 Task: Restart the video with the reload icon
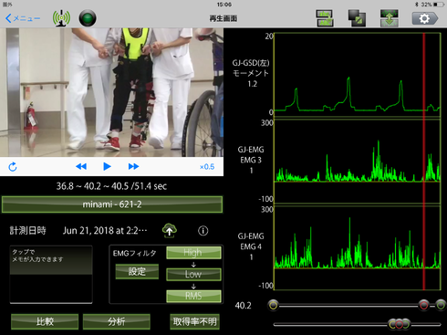(13, 167)
